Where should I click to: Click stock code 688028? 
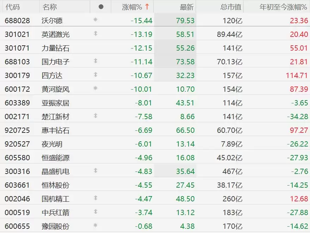coord(17,20)
